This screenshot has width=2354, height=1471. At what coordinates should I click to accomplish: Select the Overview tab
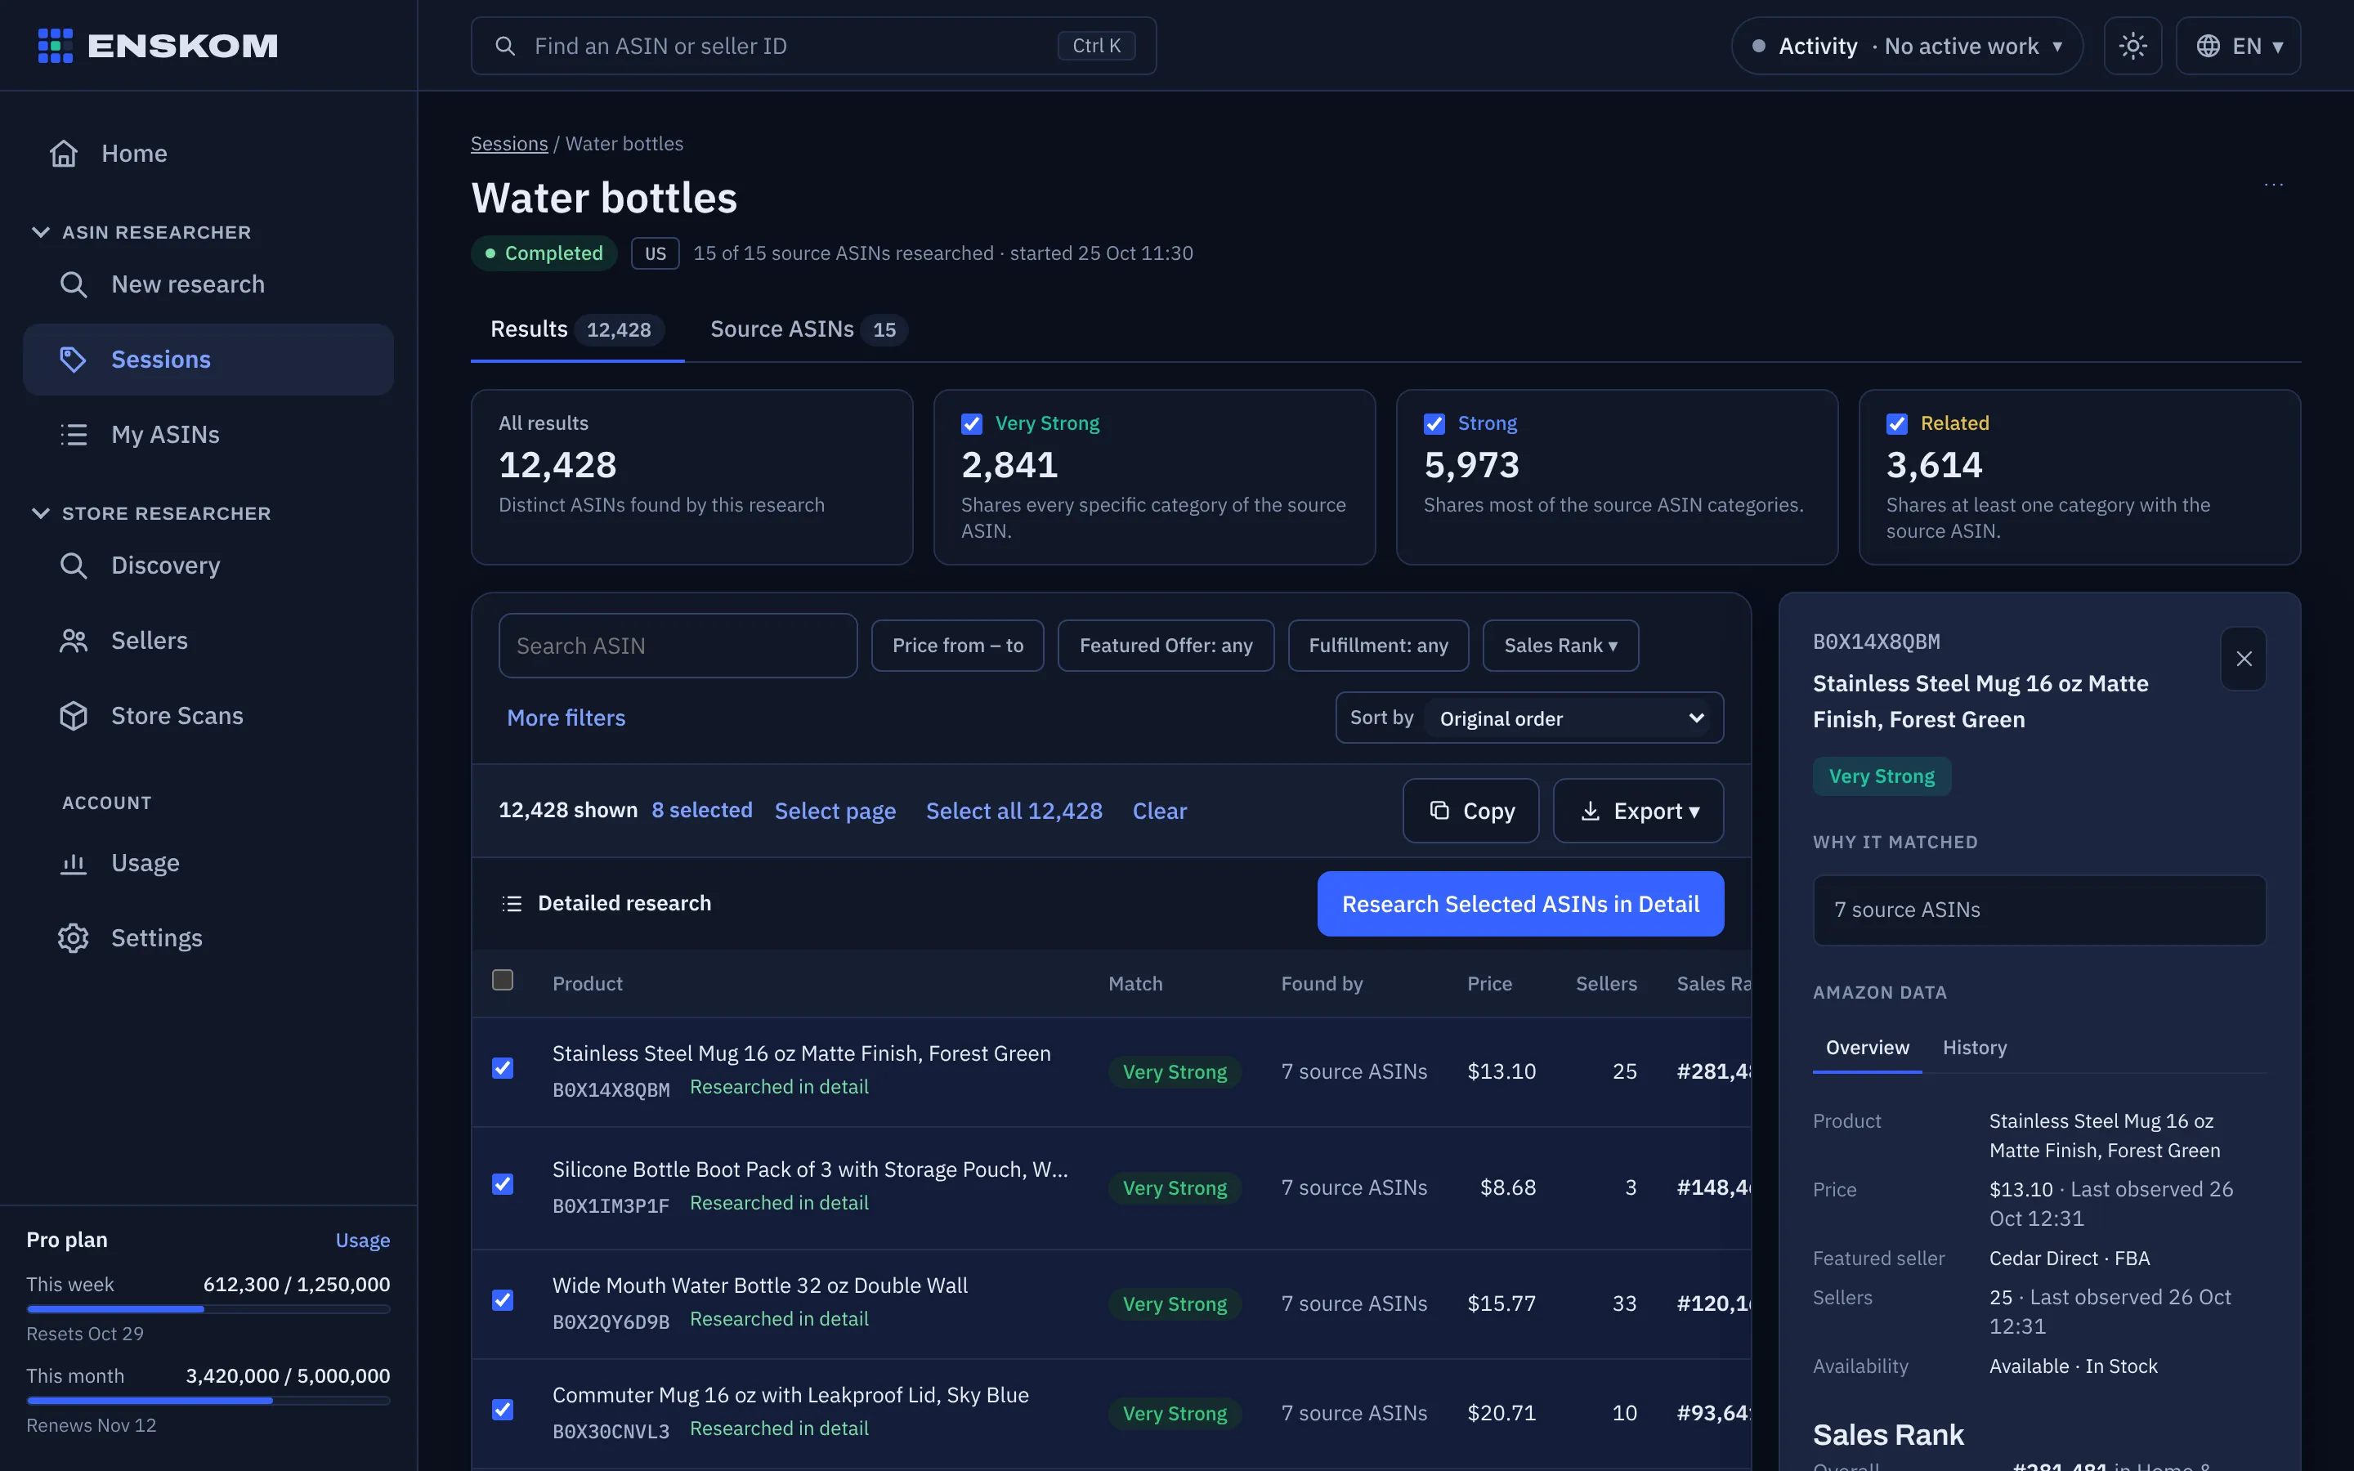point(1867,1047)
